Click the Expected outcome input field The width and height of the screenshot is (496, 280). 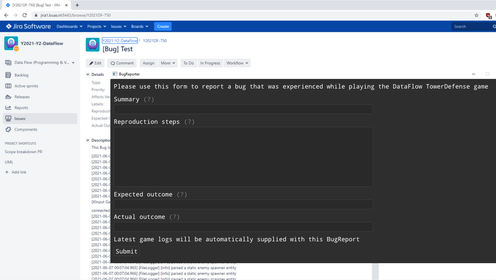[243, 205]
